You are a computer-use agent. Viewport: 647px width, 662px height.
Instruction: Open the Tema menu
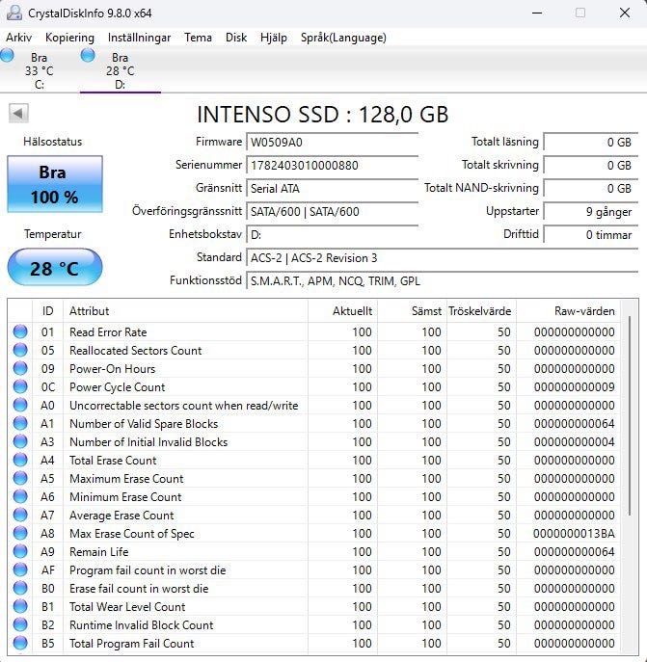(198, 38)
